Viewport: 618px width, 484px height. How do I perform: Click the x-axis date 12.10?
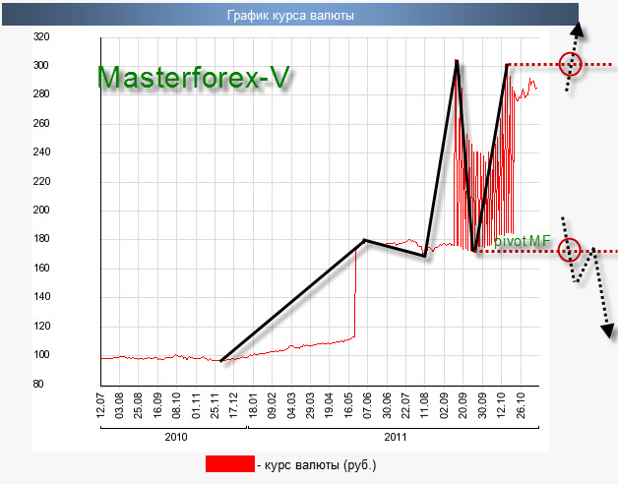point(501,405)
